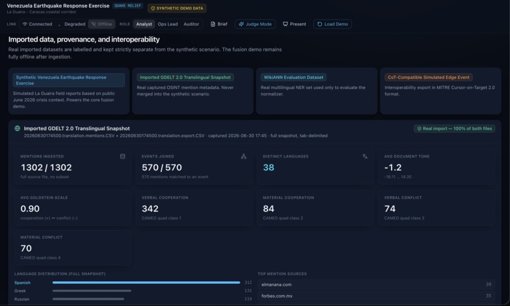
Task: Open the WikiANN Evaluation Dataset card
Action: click(x=316, y=91)
